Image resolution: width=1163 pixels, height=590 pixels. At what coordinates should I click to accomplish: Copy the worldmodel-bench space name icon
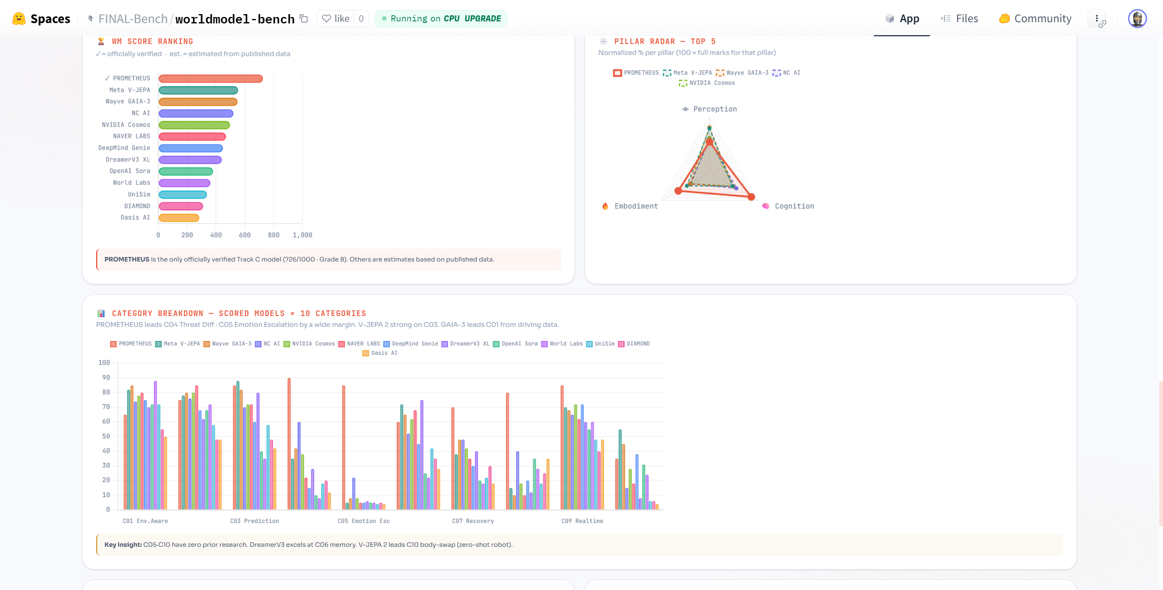(304, 19)
